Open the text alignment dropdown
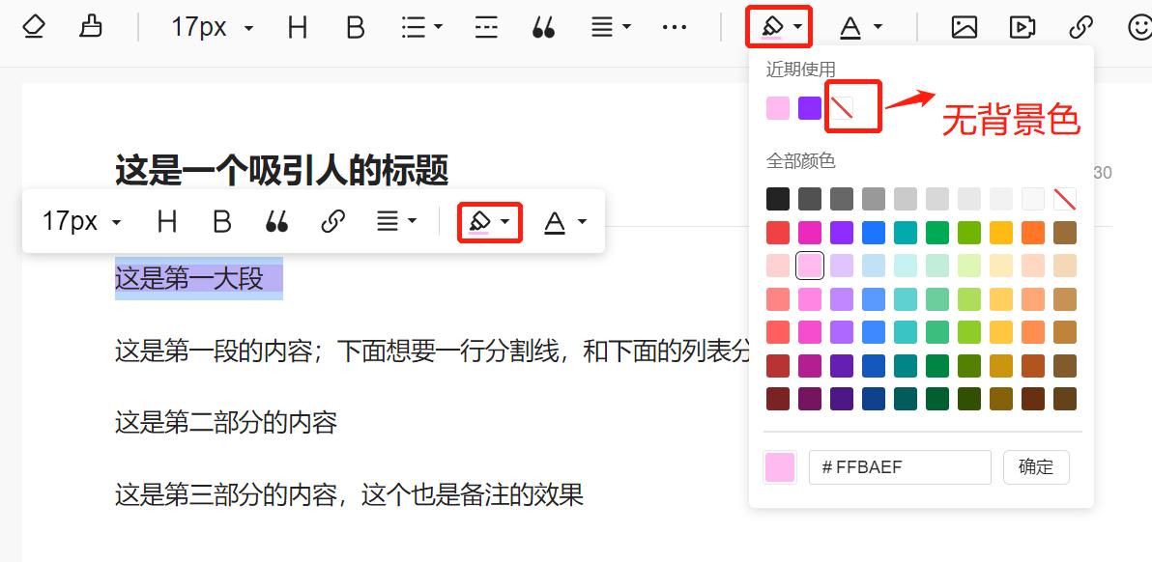 [x=611, y=27]
